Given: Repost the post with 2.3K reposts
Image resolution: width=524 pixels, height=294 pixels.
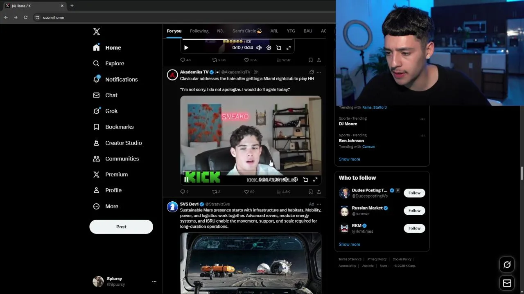Looking at the screenshot, I should (219, 60).
